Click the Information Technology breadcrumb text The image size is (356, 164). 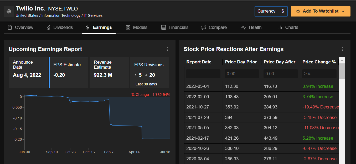(61, 16)
